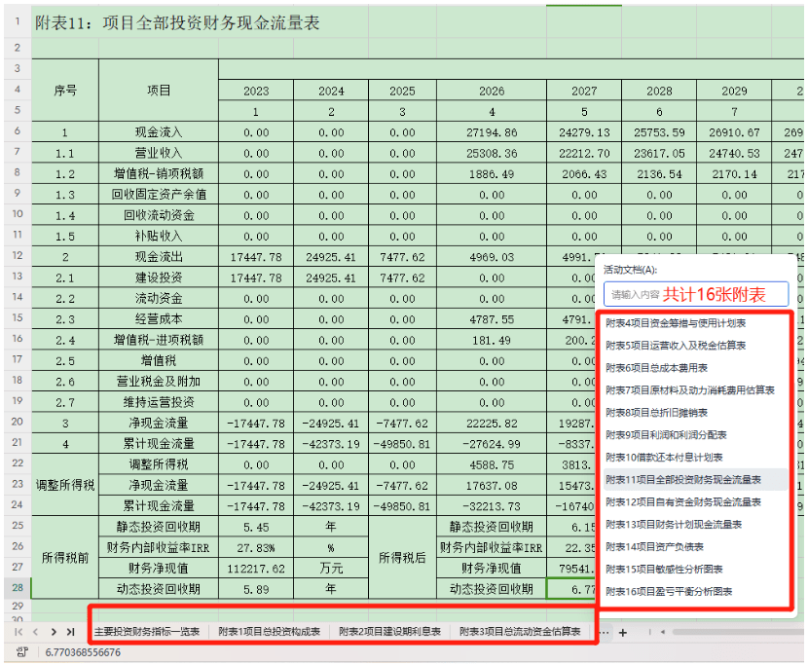Switch to 附表3项目总流动资金估算表 tab

point(520,632)
